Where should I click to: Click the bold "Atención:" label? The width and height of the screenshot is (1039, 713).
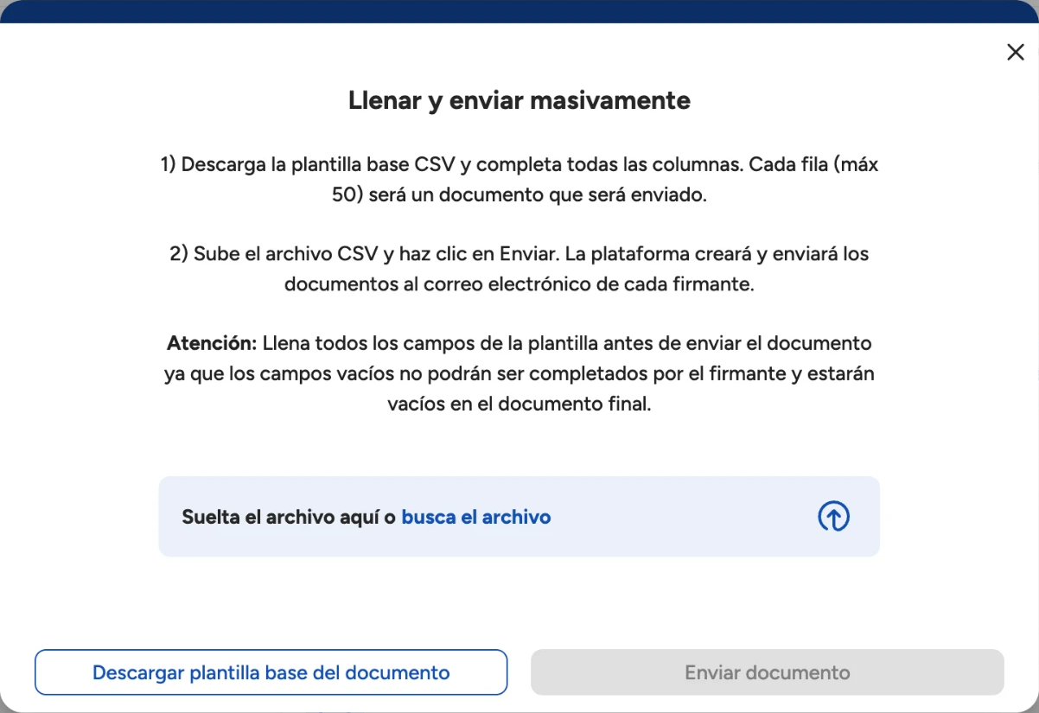(213, 343)
